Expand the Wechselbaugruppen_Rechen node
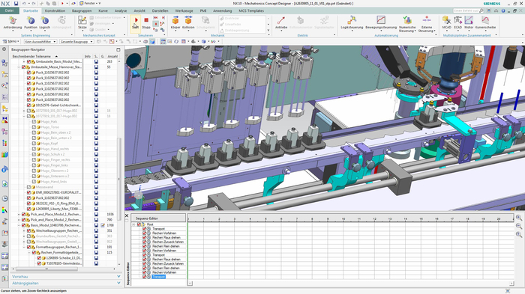This screenshot has height=294, width=525. (x=24, y=230)
